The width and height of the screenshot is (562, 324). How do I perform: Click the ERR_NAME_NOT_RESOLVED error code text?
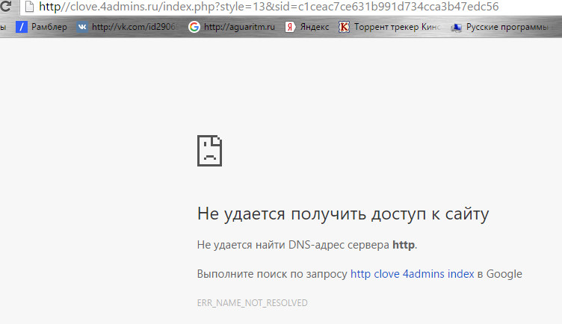tap(253, 303)
